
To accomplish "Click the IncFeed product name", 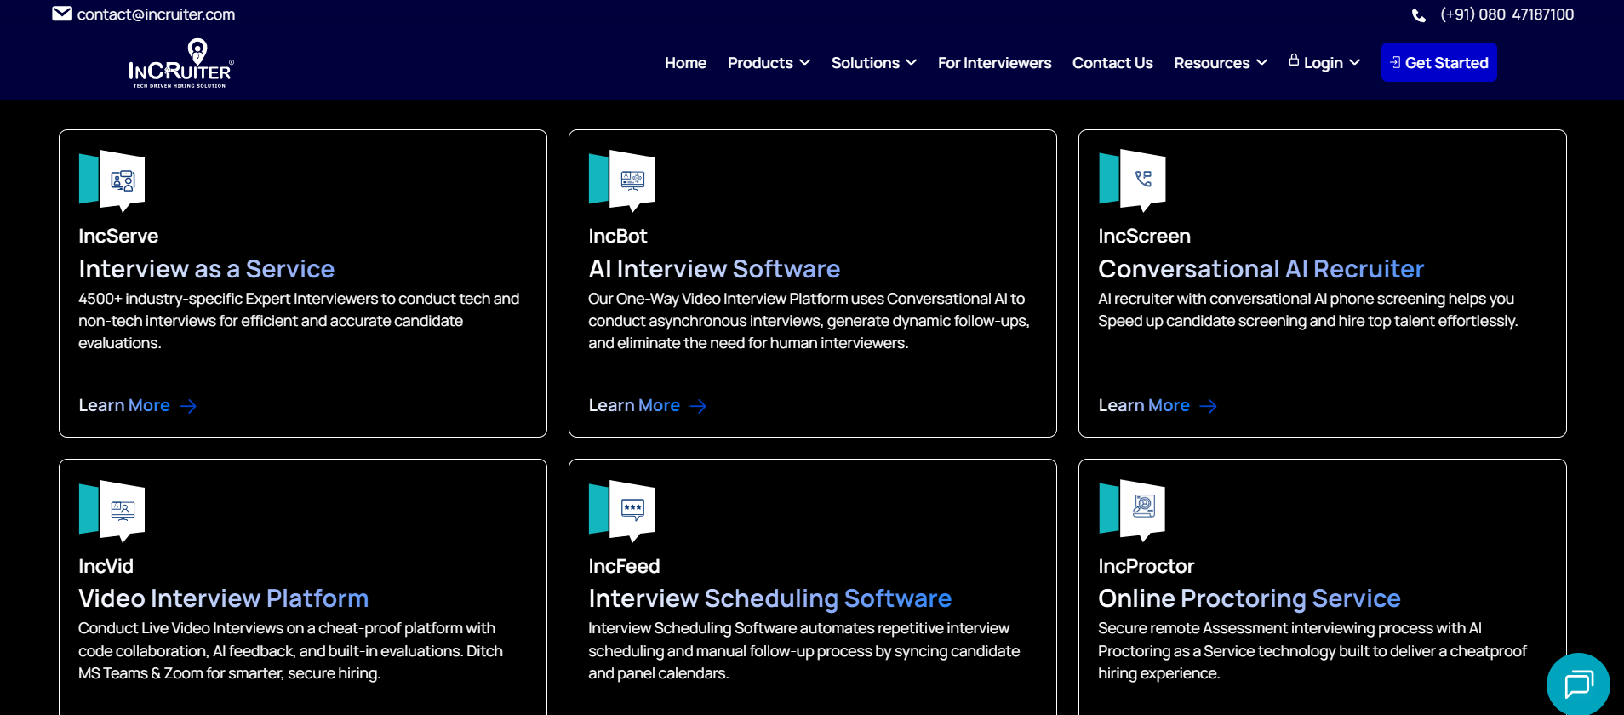I will pos(624,566).
